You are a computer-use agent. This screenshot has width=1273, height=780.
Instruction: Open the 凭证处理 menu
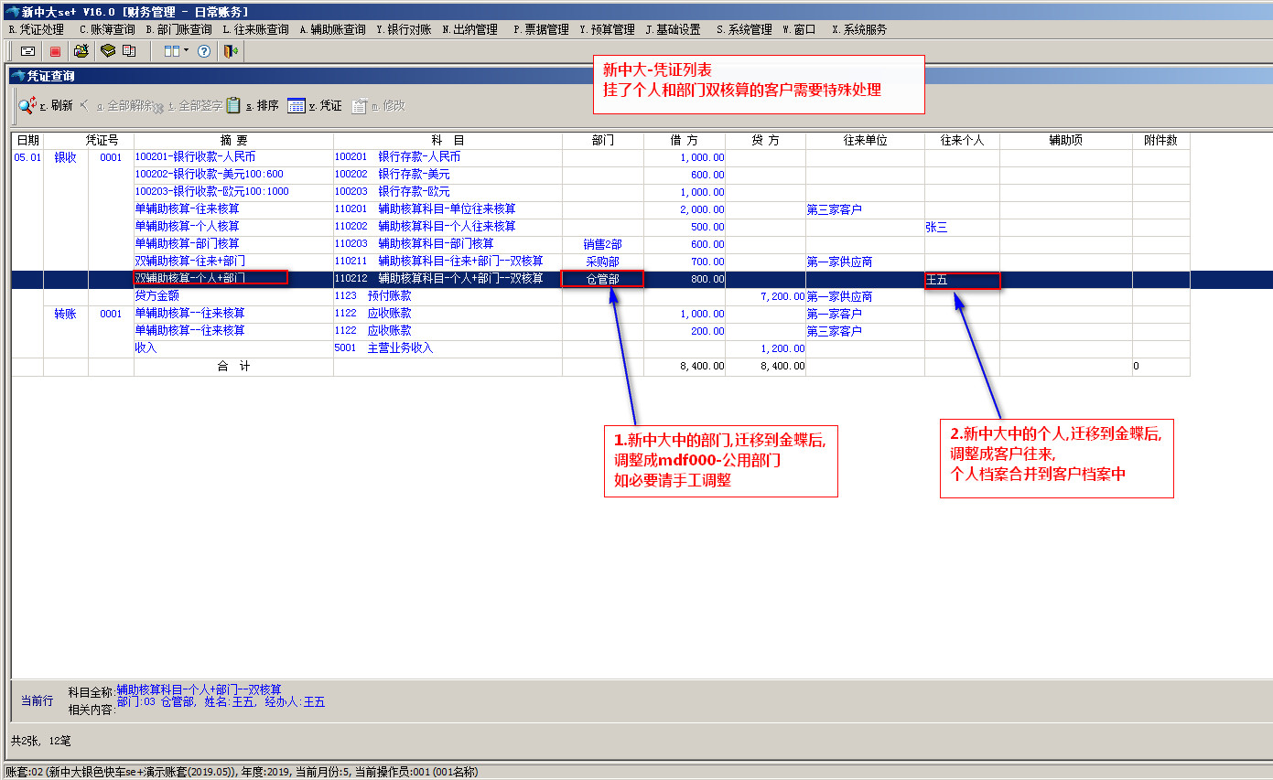36,29
